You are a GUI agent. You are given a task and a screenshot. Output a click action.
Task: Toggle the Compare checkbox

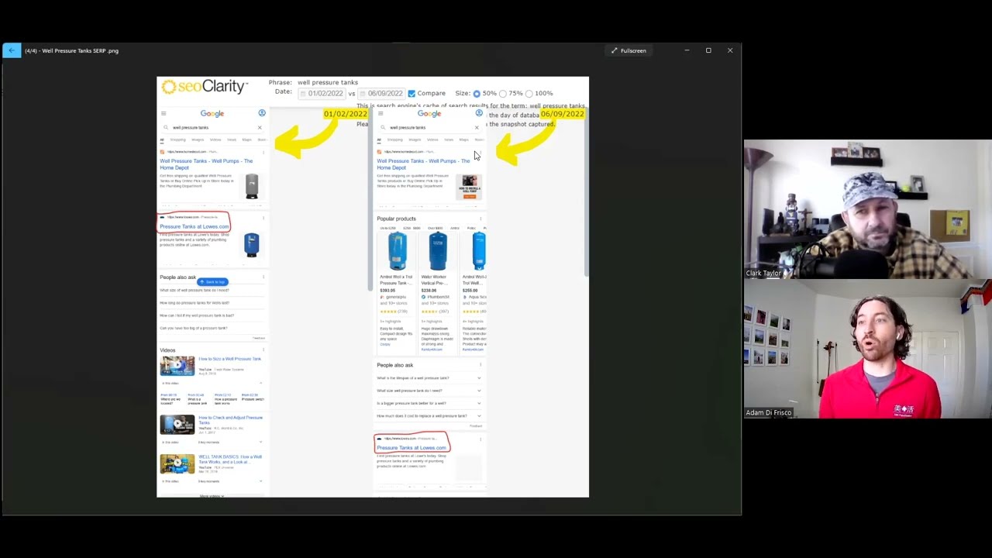tap(412, 93)
